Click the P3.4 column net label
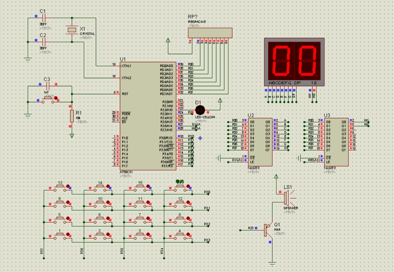Image resolution: width=394 pixels, height=272 pixels. click(x=162, y=251)
